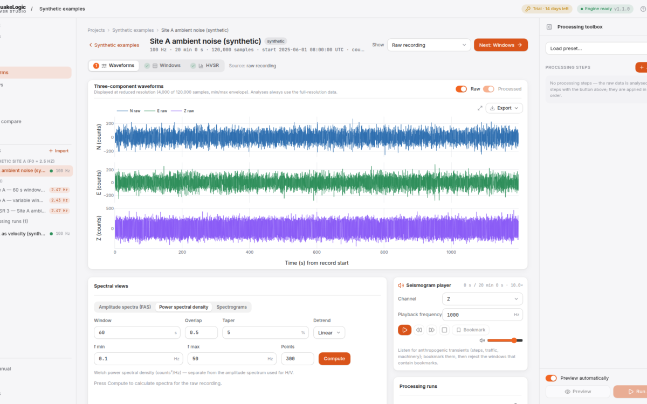Click the Compute button

coord(334,359)
